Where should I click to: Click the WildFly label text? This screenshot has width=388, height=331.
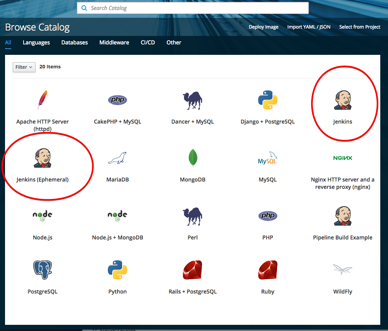coord(343,292)
